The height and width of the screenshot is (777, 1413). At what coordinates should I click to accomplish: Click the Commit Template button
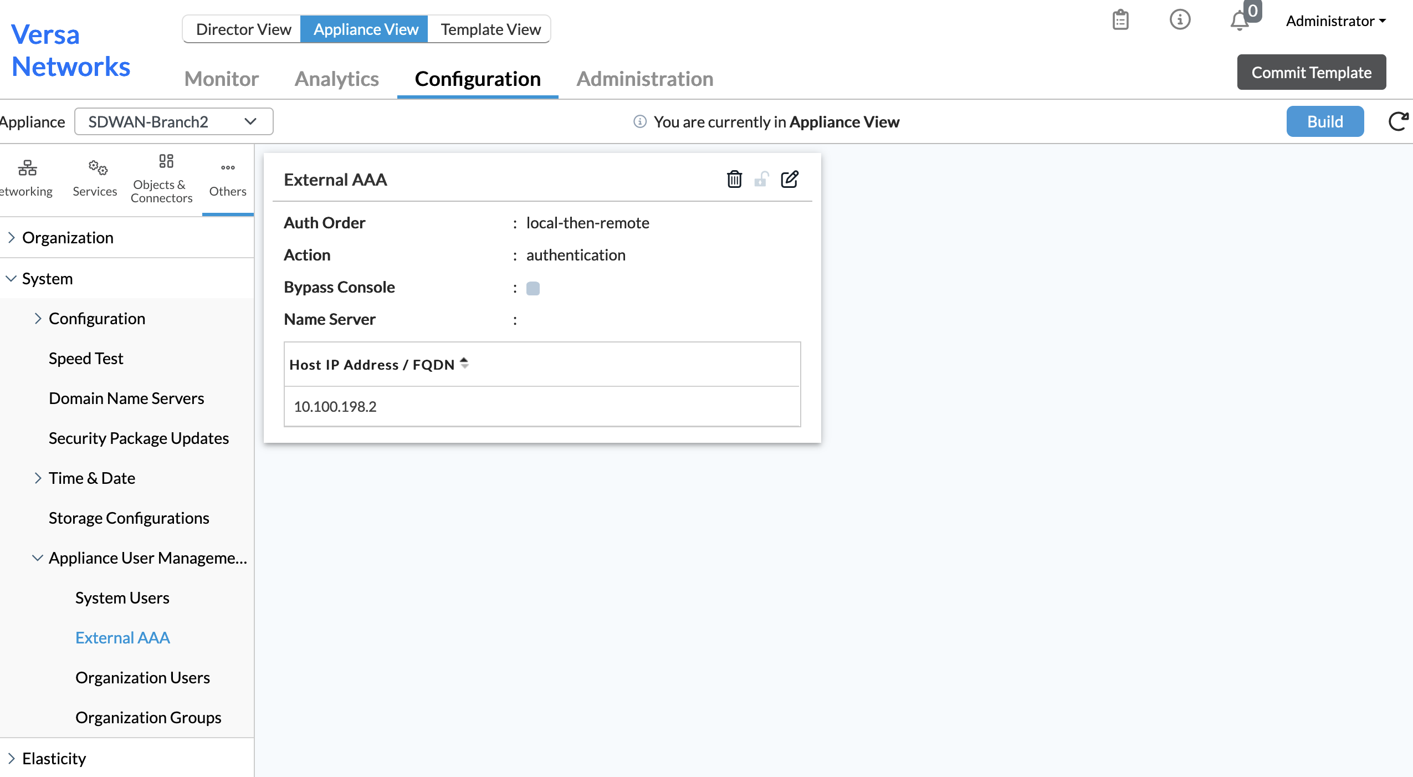tap(1311, 72)
